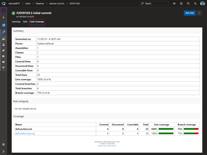Image resolution: width=207 pixels, height=155 pixels.
Task: Click Pipelines breadcrumb link
Action: click(x=40, y=3)
